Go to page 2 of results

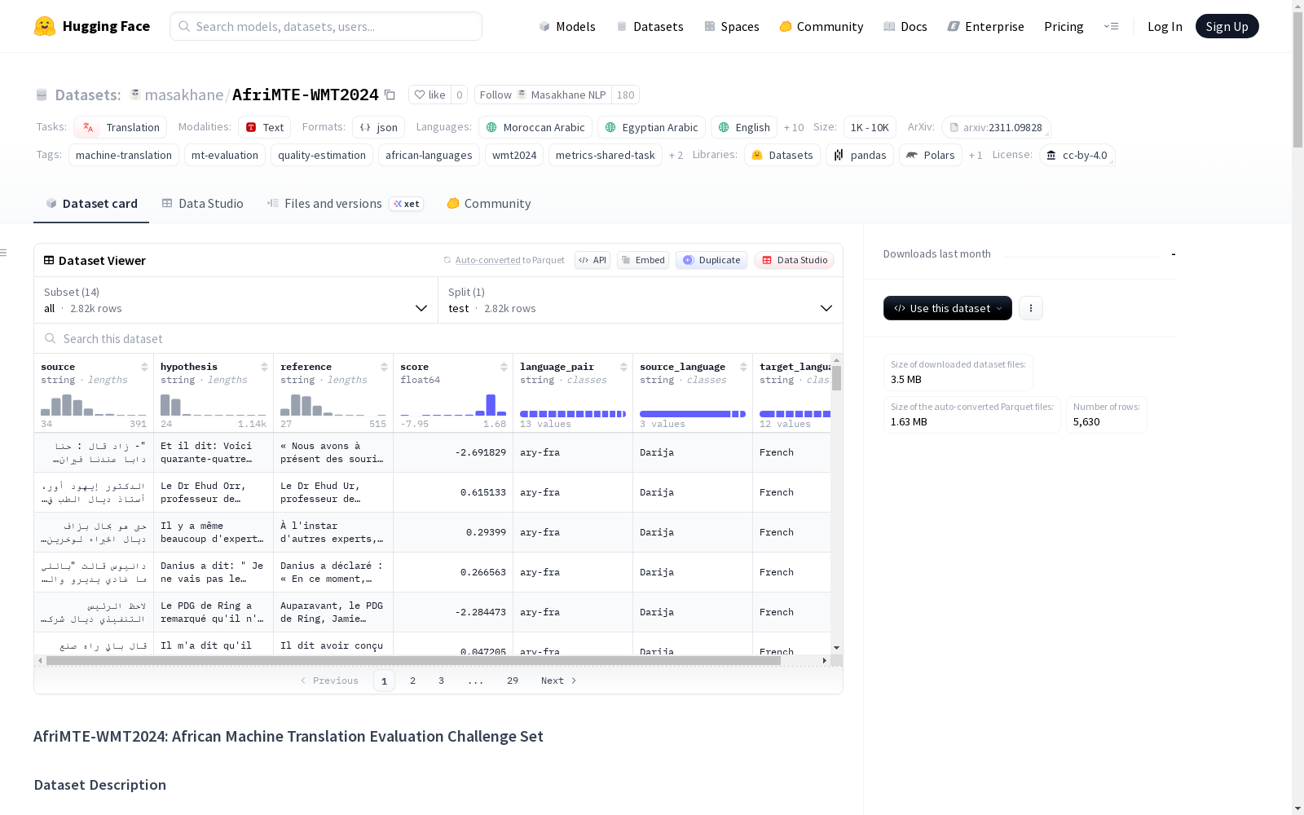click(x=412, y=681)
